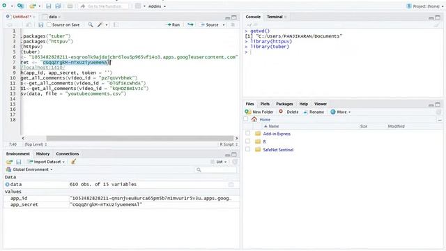Open the Add-in Express folder link

coord(277,134)
